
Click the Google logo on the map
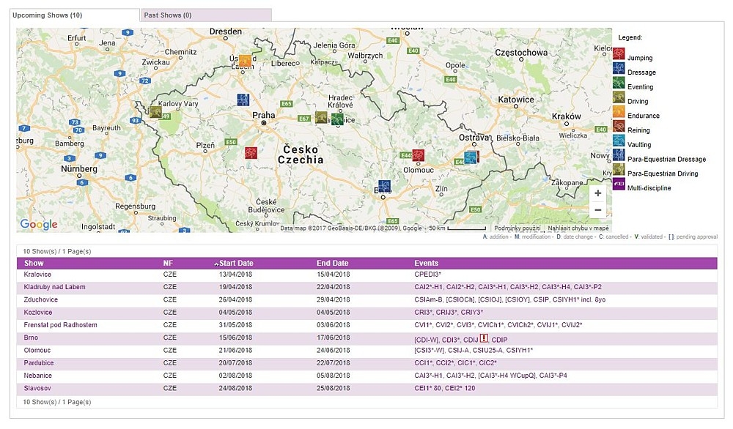pos(38,224)
